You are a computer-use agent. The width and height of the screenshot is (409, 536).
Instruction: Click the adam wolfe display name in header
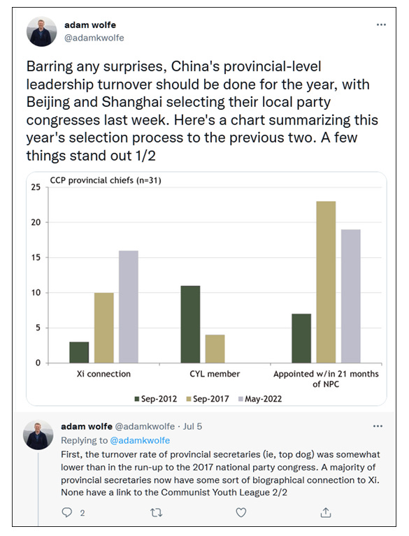(x=90, y=25)
